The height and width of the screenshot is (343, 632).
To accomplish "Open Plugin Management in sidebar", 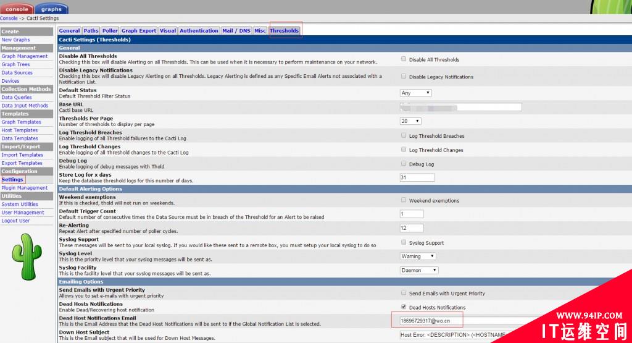I will click(x=25, y=188).
